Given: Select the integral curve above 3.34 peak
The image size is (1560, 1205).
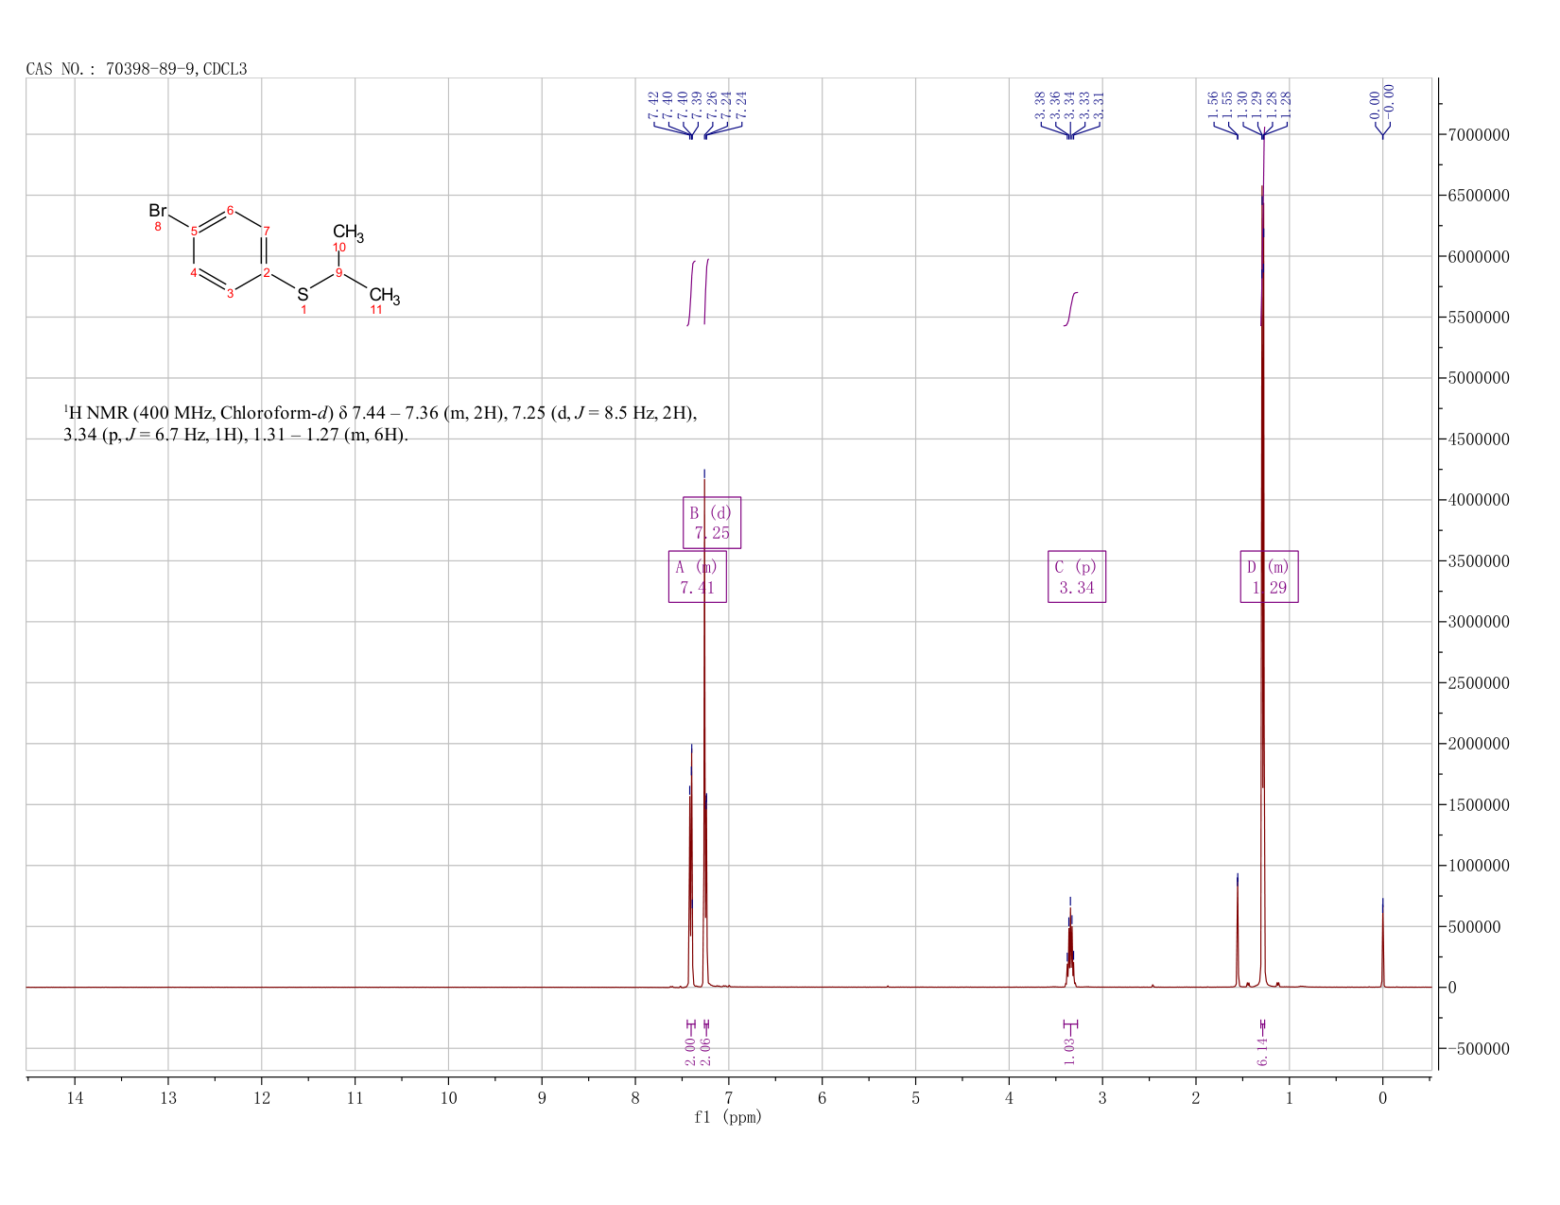Looking at the screenshot, I should (x=1071, y=309).
